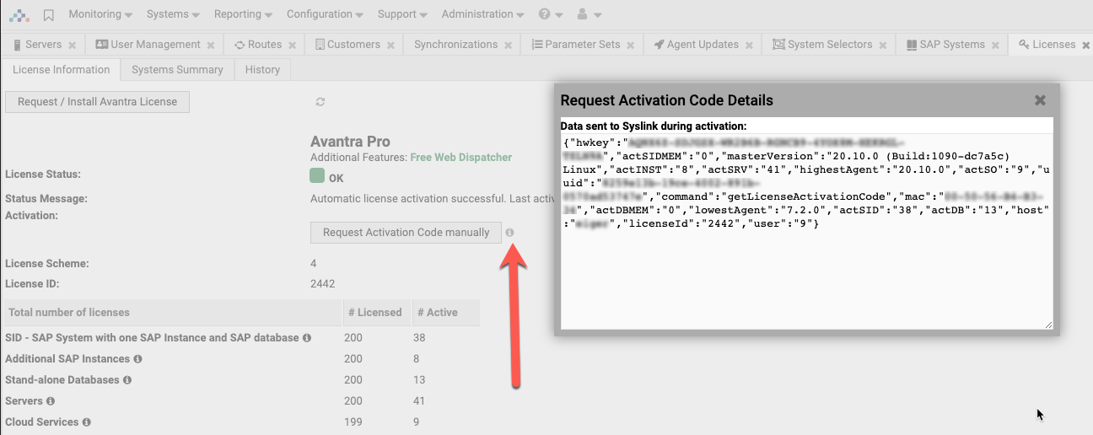Close the System Selectors tab
The width and height of the screenshot is (1093, 435).
[x=882, y=46]
